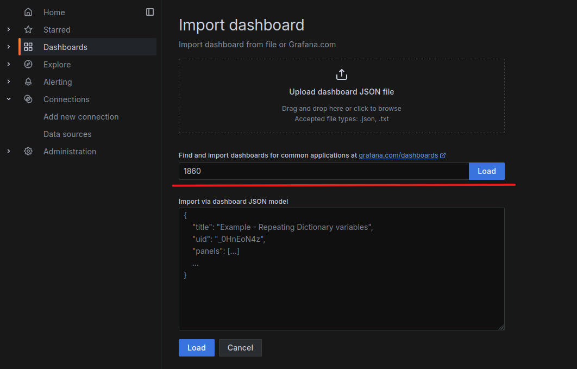Screen dimensions: 577x369
Task: Click the Connections icon in the sidebar
Action: (x=28, y=99)
